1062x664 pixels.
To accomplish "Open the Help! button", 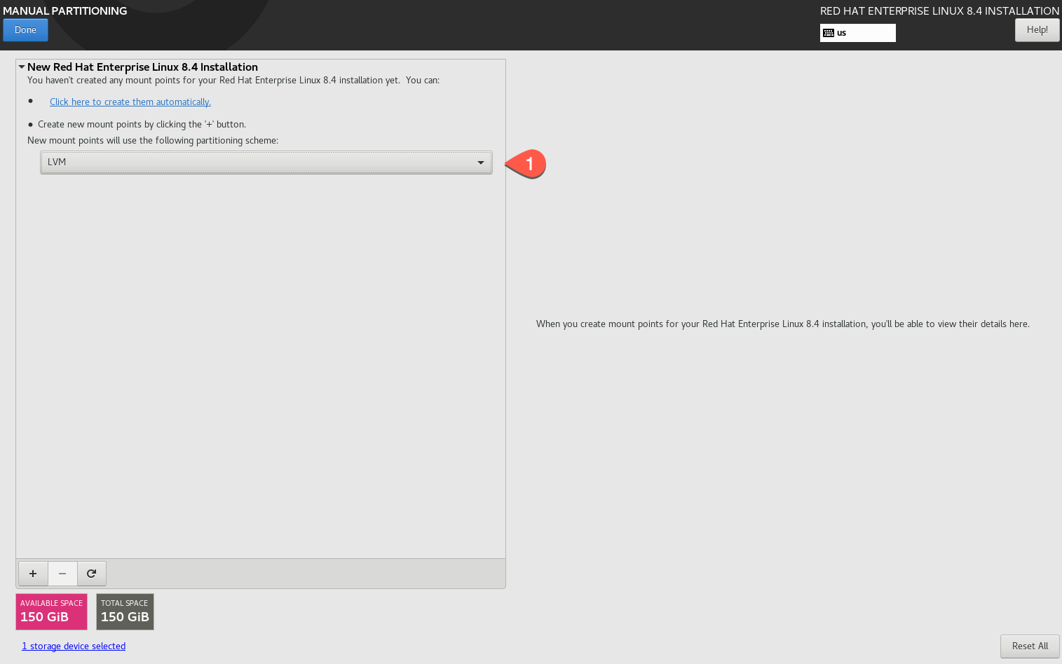I will tap(1037, 30).
